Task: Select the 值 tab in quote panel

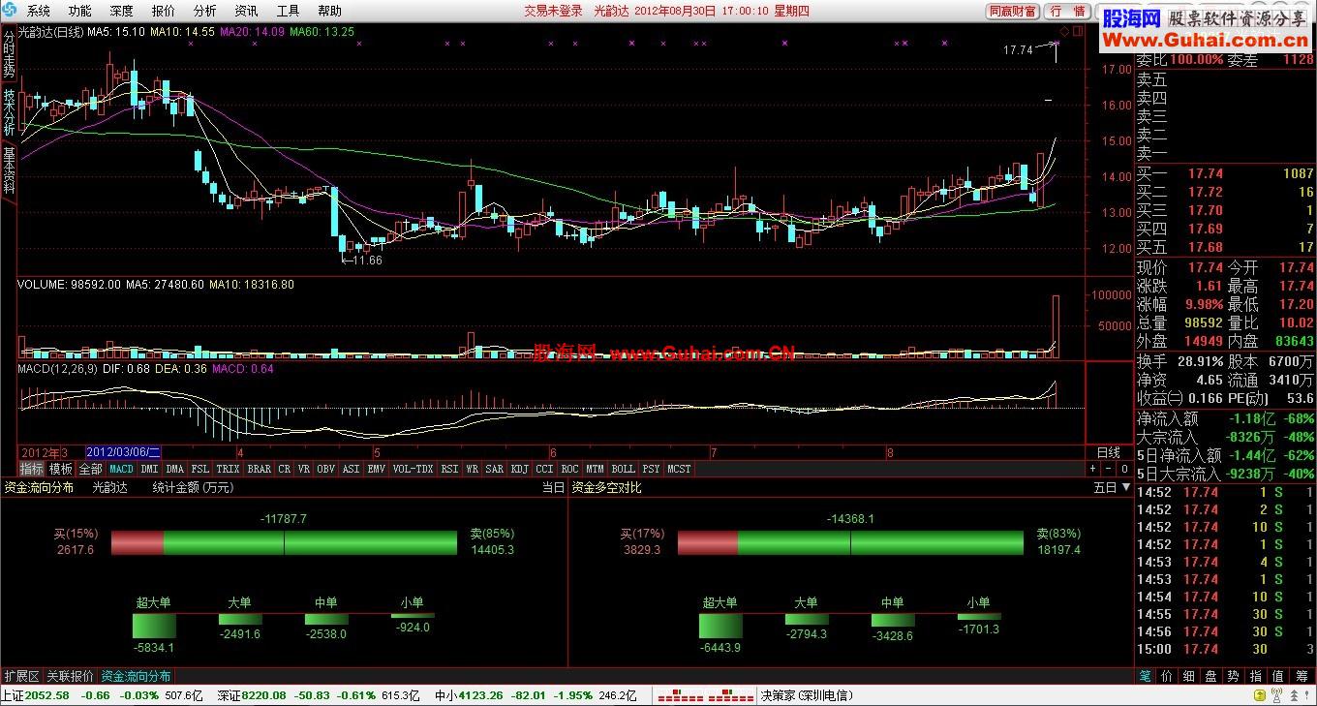Action: coord(1278,676)
